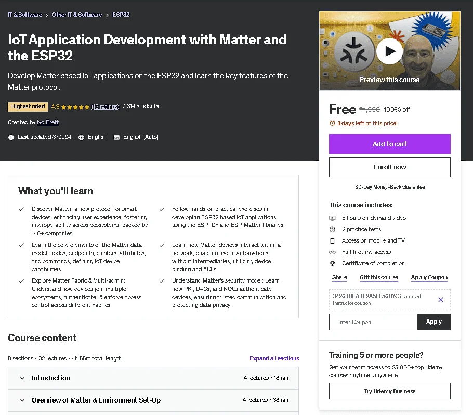Go to the ESP32 breadcrumb topic
Image resolution: width=473 pixels, height=415 pixels.
point(121,15)
